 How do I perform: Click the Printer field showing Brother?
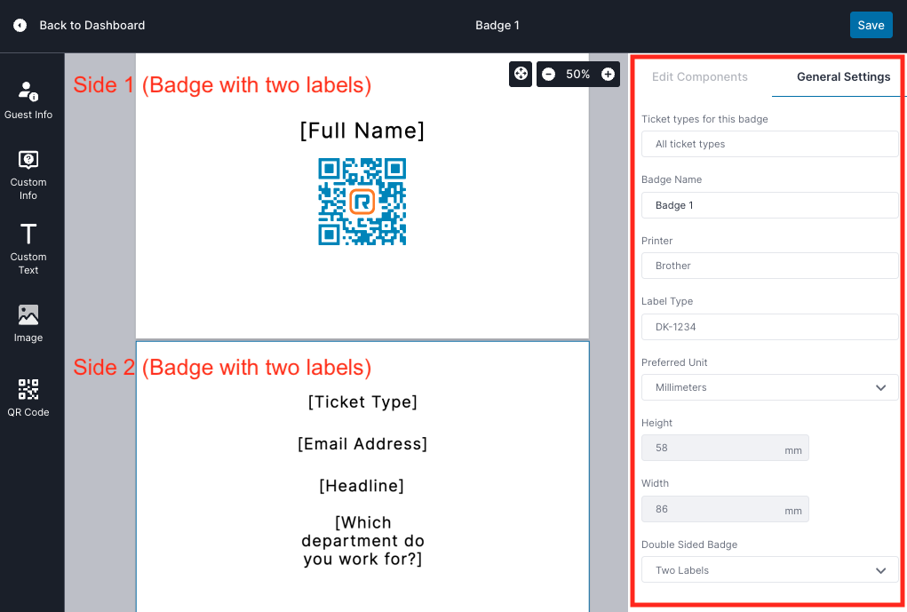[769, 266]
